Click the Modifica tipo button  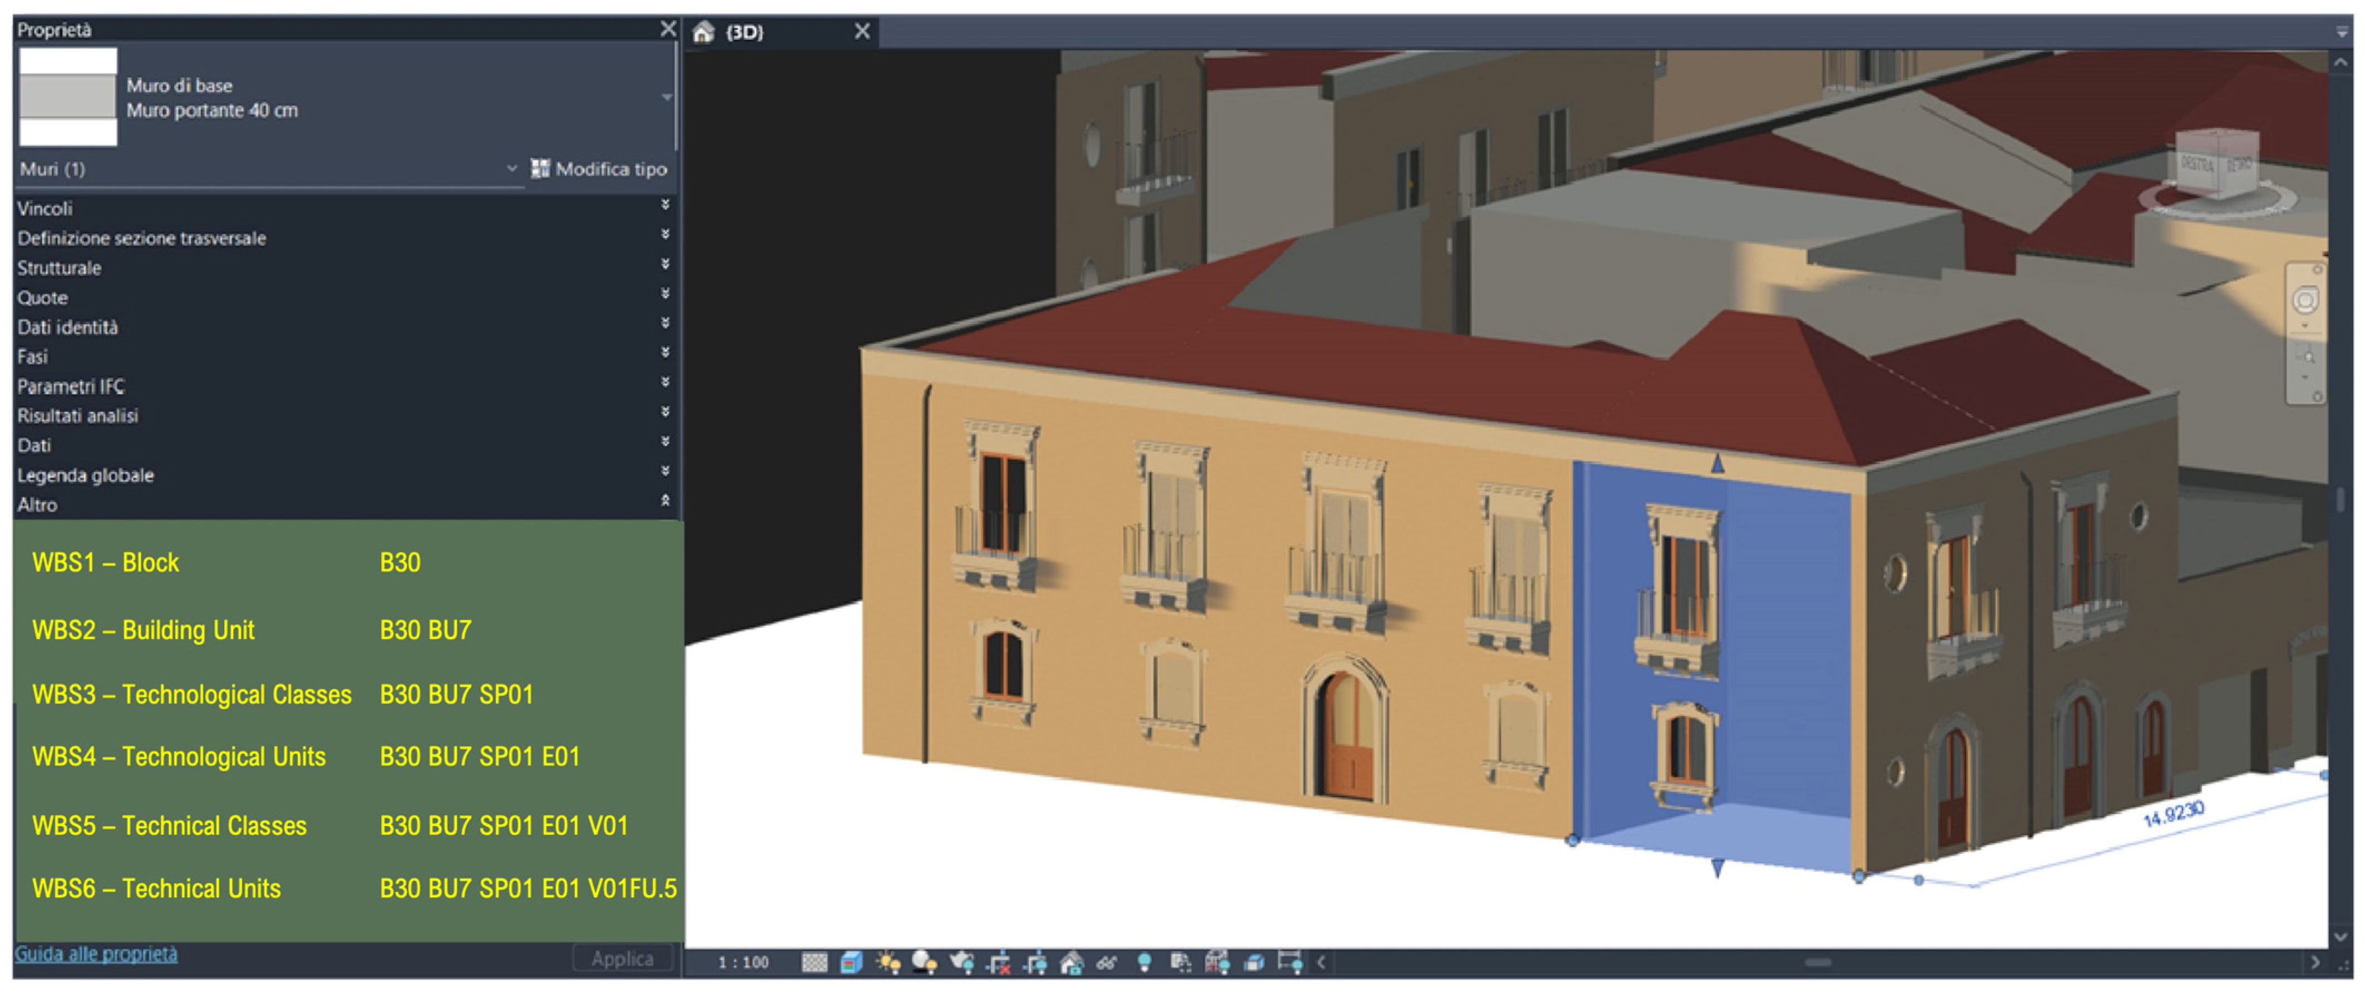[x=600, y=169]
